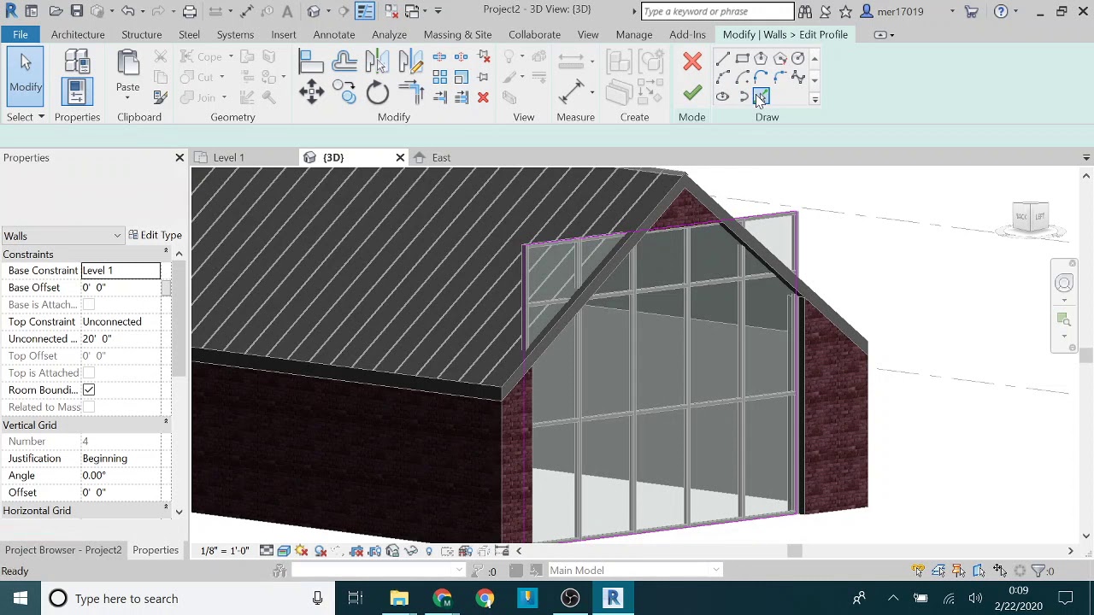Click the Save icon in quick access toolbar
This screenshot has height=615, width=1094.
tap(77, 11)
